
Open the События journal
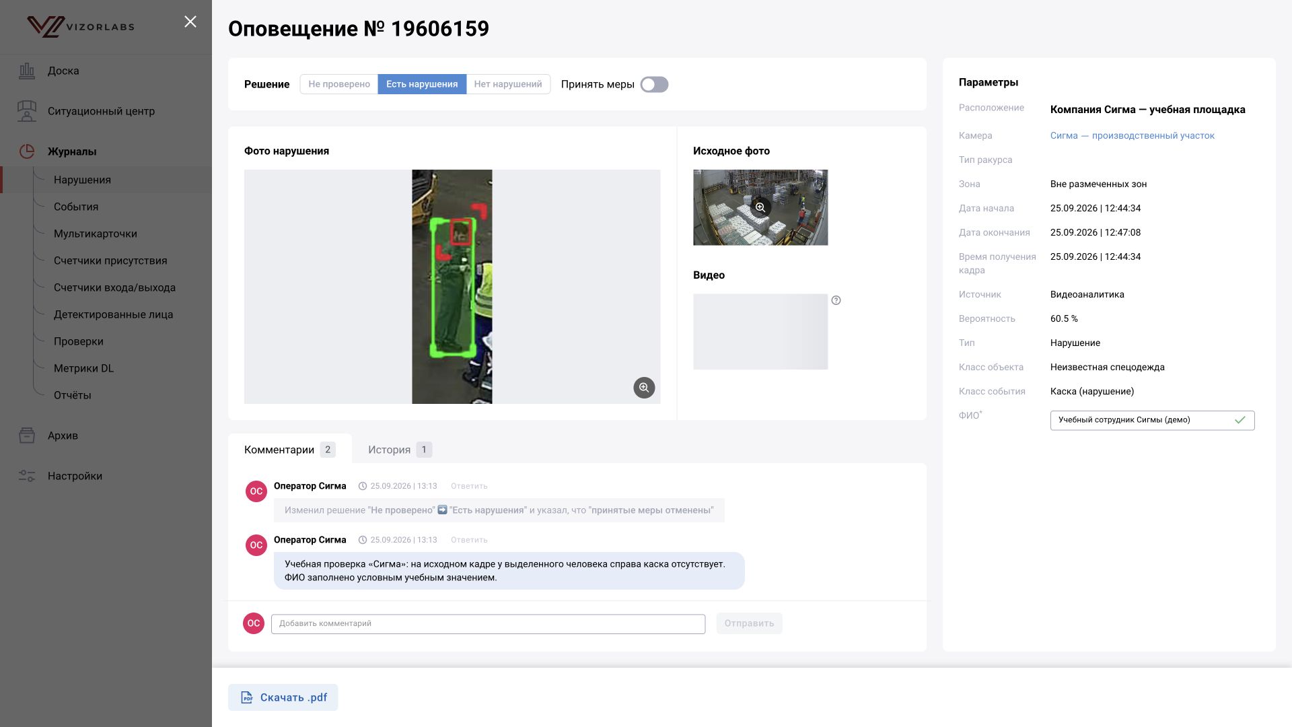(x=76, y=207)
